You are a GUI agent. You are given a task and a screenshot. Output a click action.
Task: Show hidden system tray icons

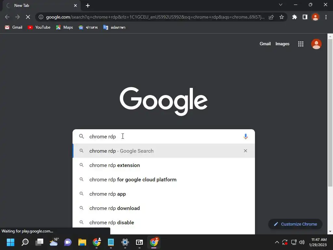(x=277, y=242)
